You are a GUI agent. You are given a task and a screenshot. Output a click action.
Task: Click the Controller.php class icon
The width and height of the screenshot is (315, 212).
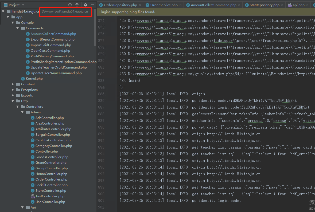[x=33, y=152]
